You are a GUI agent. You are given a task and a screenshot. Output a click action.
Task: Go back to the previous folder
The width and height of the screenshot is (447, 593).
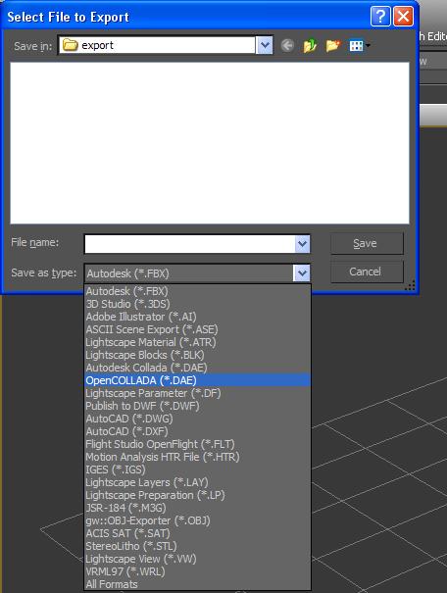[287, 45]
